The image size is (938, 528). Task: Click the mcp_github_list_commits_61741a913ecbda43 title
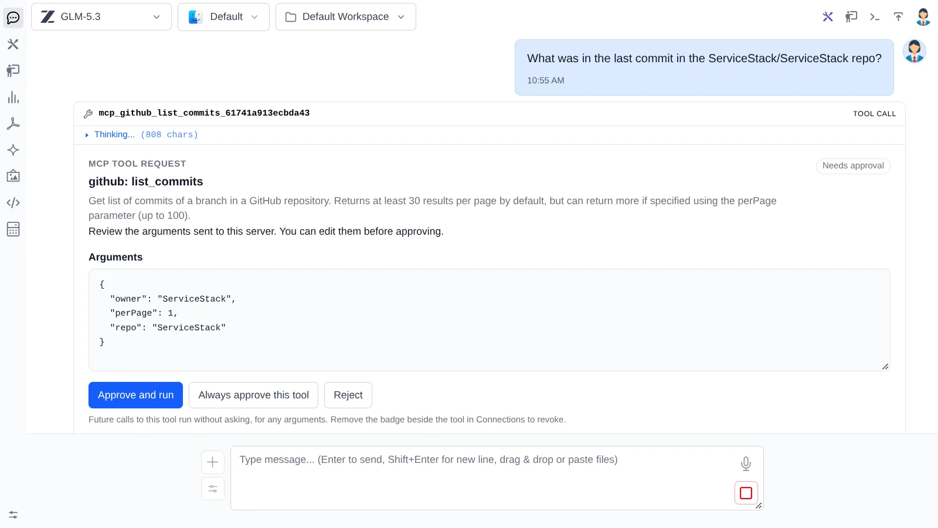point(204,113)
